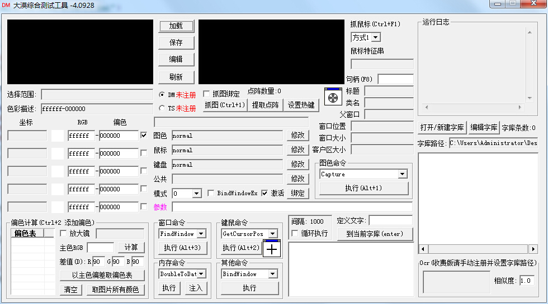Open the 模式 dropdown showing 0
Screen dimensions: 548x304
[196, 194]
